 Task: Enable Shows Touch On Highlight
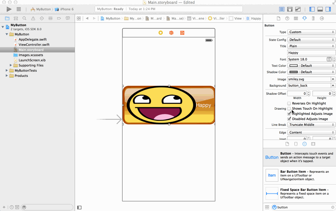pos(289,109)
